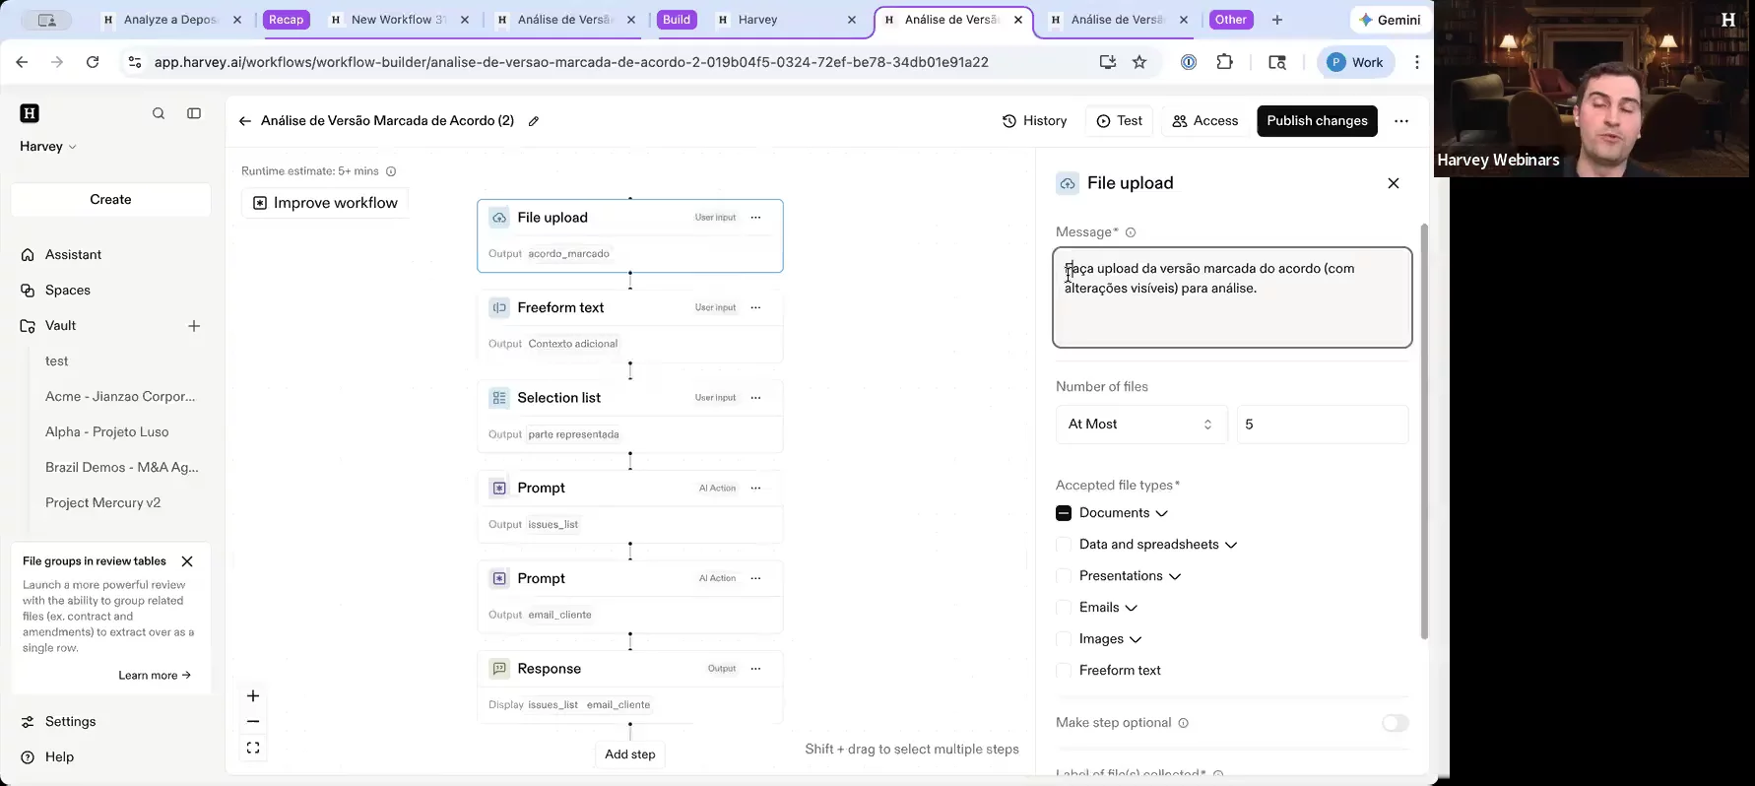Screen dimensions: 1755x786
Task: Open the Work profile menu
Action: pyautogui.click(x=1356, y=62)
